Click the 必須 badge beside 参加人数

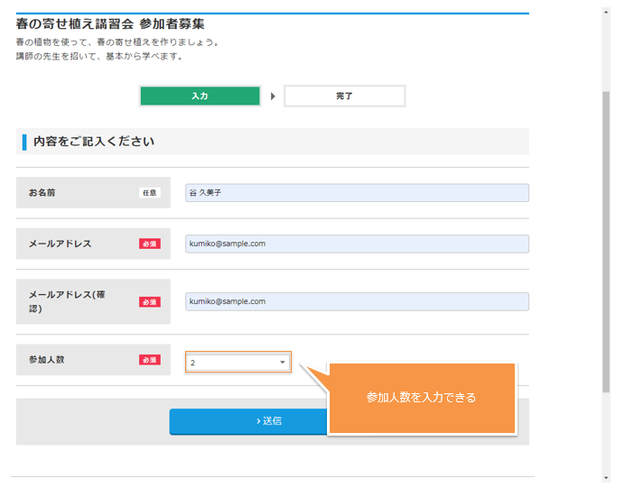pyautogui.click(x=149, y=360)
